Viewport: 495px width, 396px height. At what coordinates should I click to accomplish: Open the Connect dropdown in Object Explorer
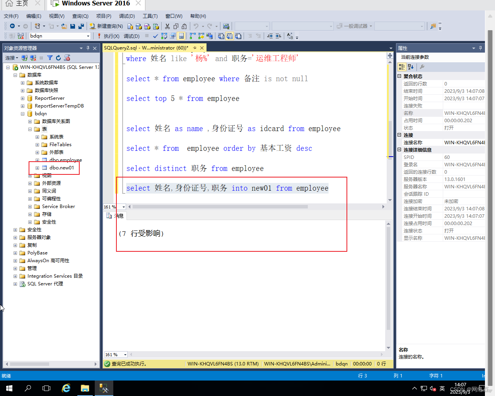12,58
